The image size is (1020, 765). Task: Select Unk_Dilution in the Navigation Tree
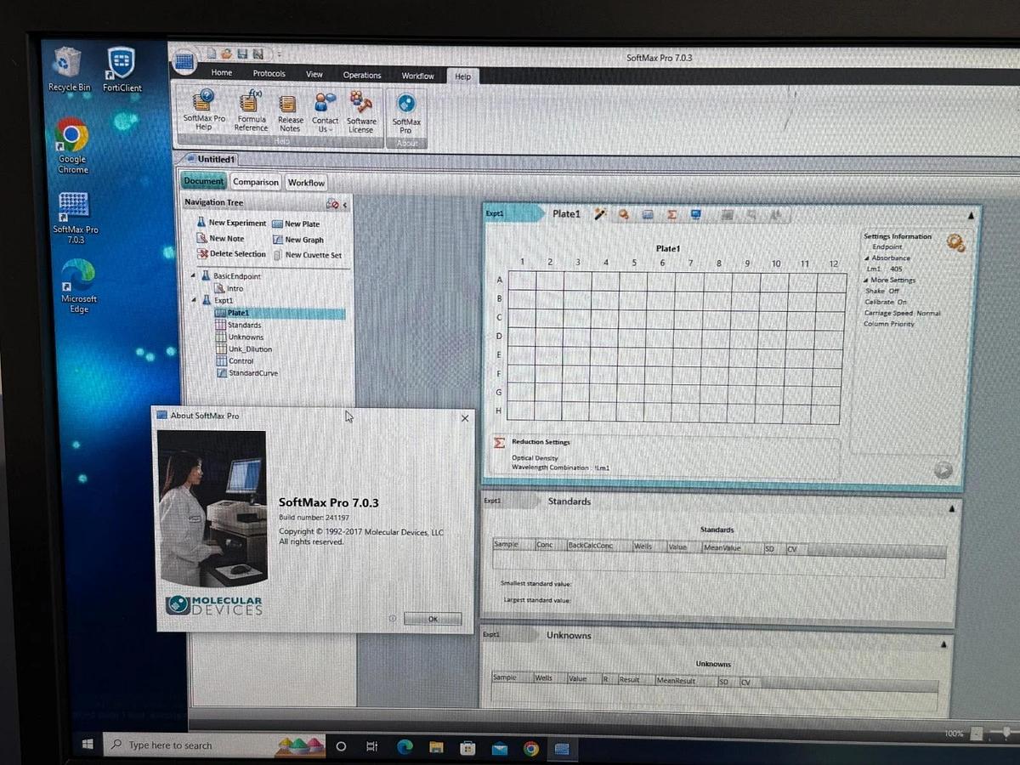244,348
